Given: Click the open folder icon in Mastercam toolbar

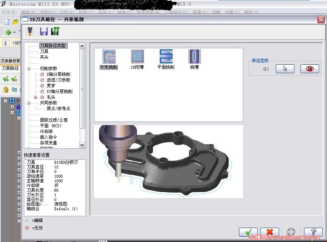Looking at the screenshot, I should 15,22.
